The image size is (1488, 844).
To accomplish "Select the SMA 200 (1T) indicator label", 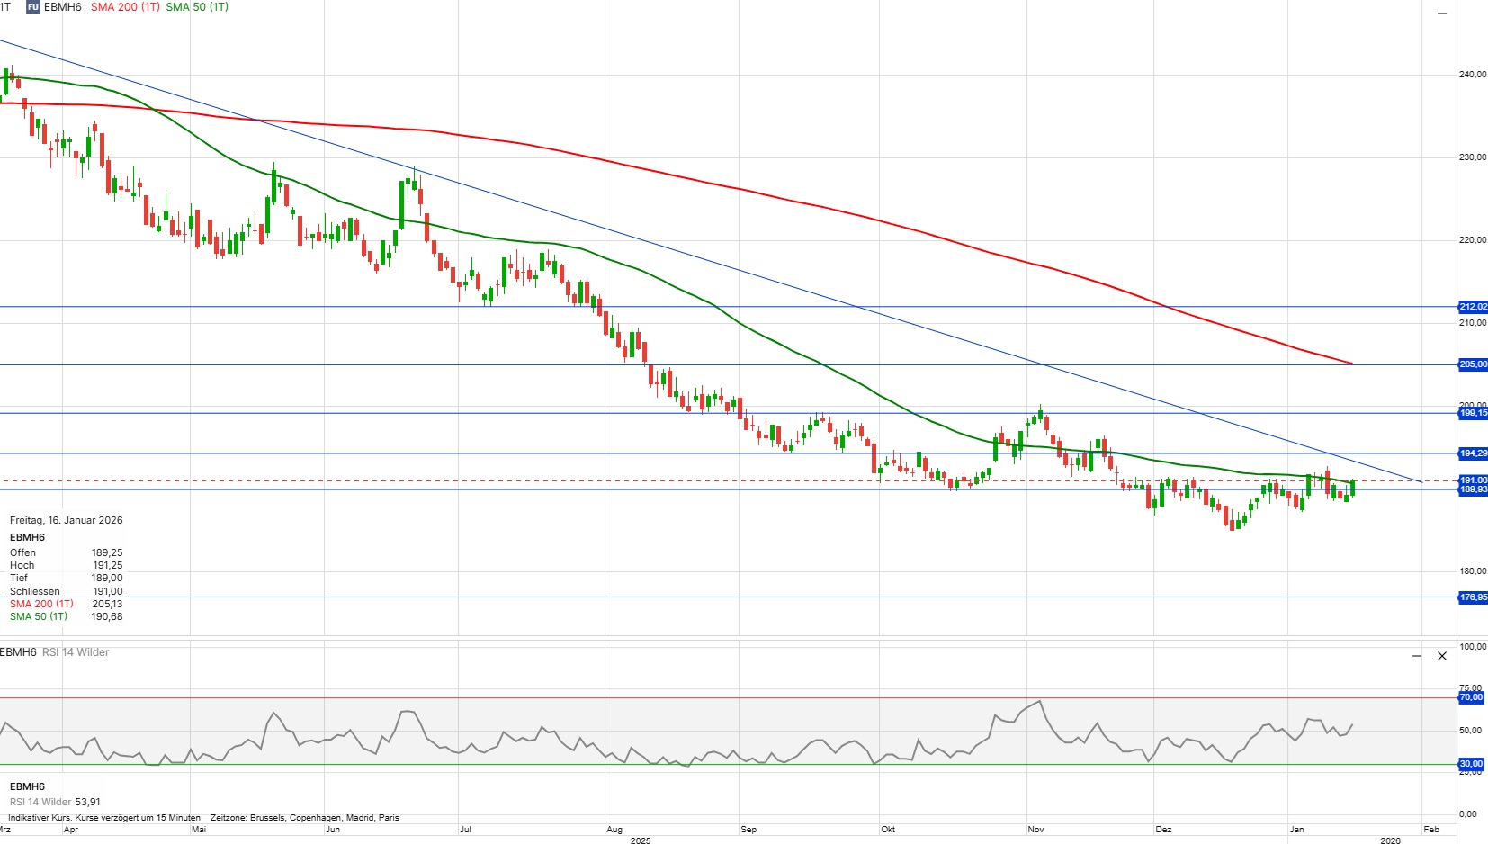I will tap(125, 7).
